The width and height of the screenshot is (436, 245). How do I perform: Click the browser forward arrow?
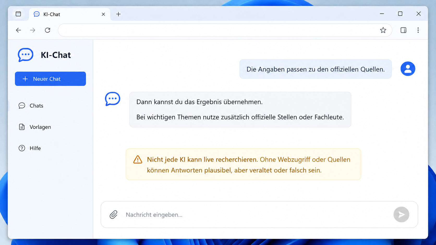pyautogui.click(x=33, y=30)
